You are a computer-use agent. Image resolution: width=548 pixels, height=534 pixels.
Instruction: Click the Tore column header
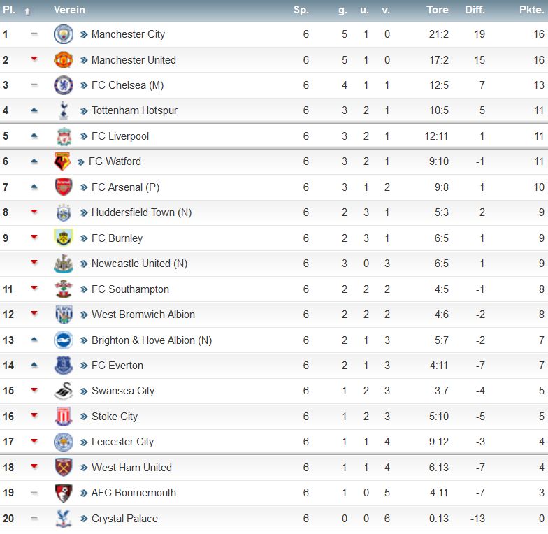(438, 10)
